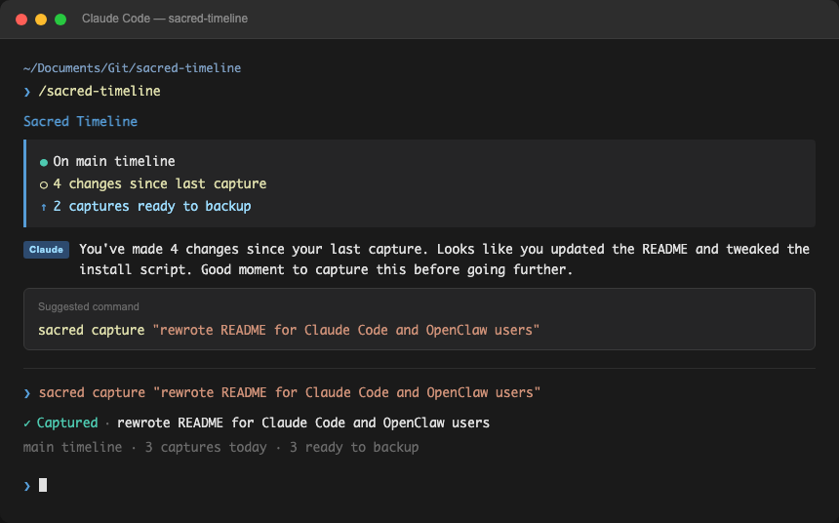Click the message line 'install script. Good moment'
The width and height of the screenshot is (839, 523).
326,269
